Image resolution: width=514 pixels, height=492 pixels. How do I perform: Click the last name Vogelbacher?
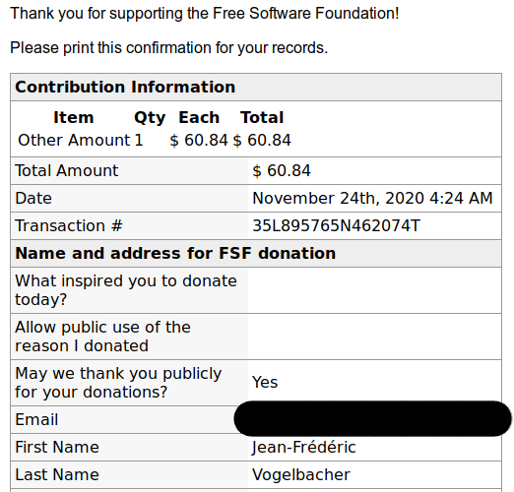[301, 474]
